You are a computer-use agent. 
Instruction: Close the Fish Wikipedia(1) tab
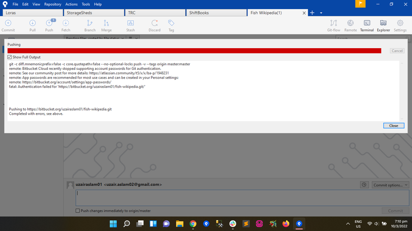click(x=304, y=13)
